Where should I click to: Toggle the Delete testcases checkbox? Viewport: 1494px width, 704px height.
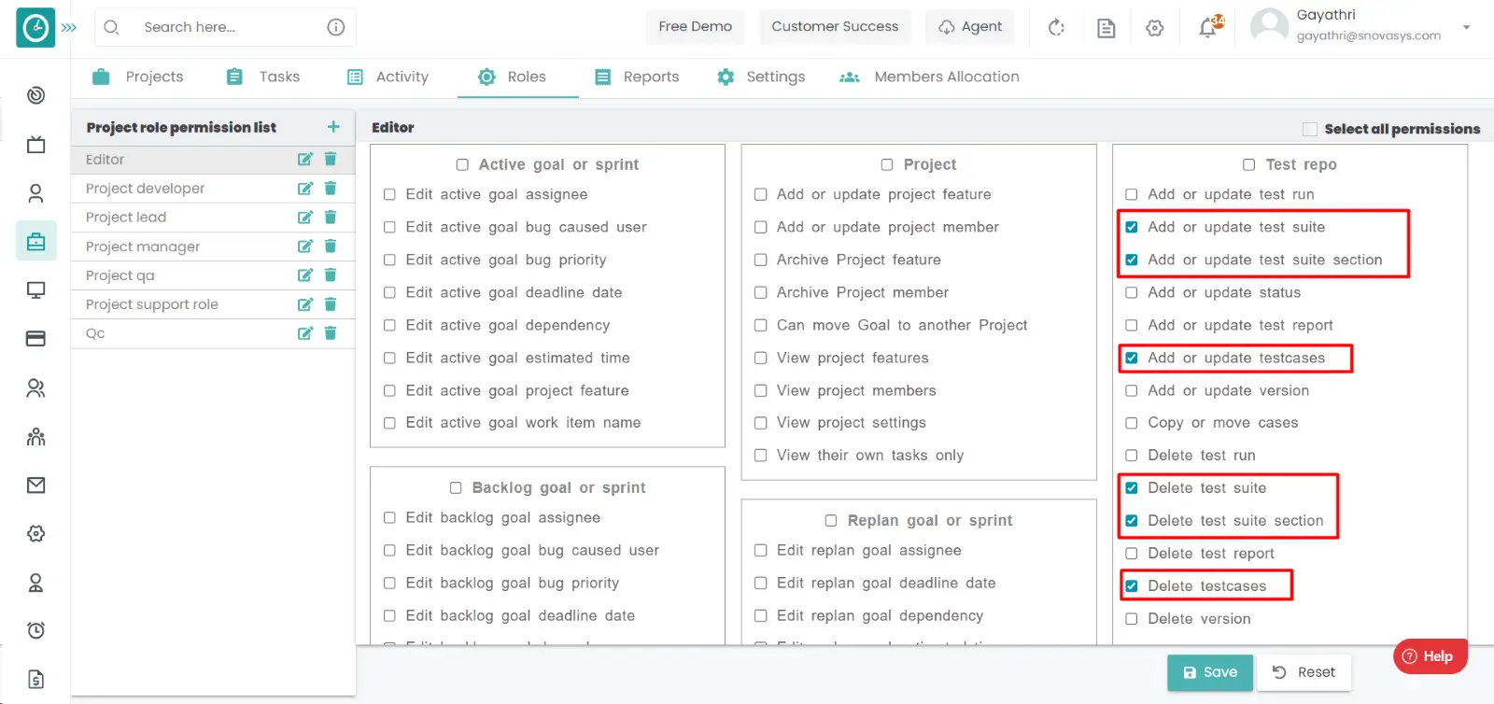[1132, 586]
